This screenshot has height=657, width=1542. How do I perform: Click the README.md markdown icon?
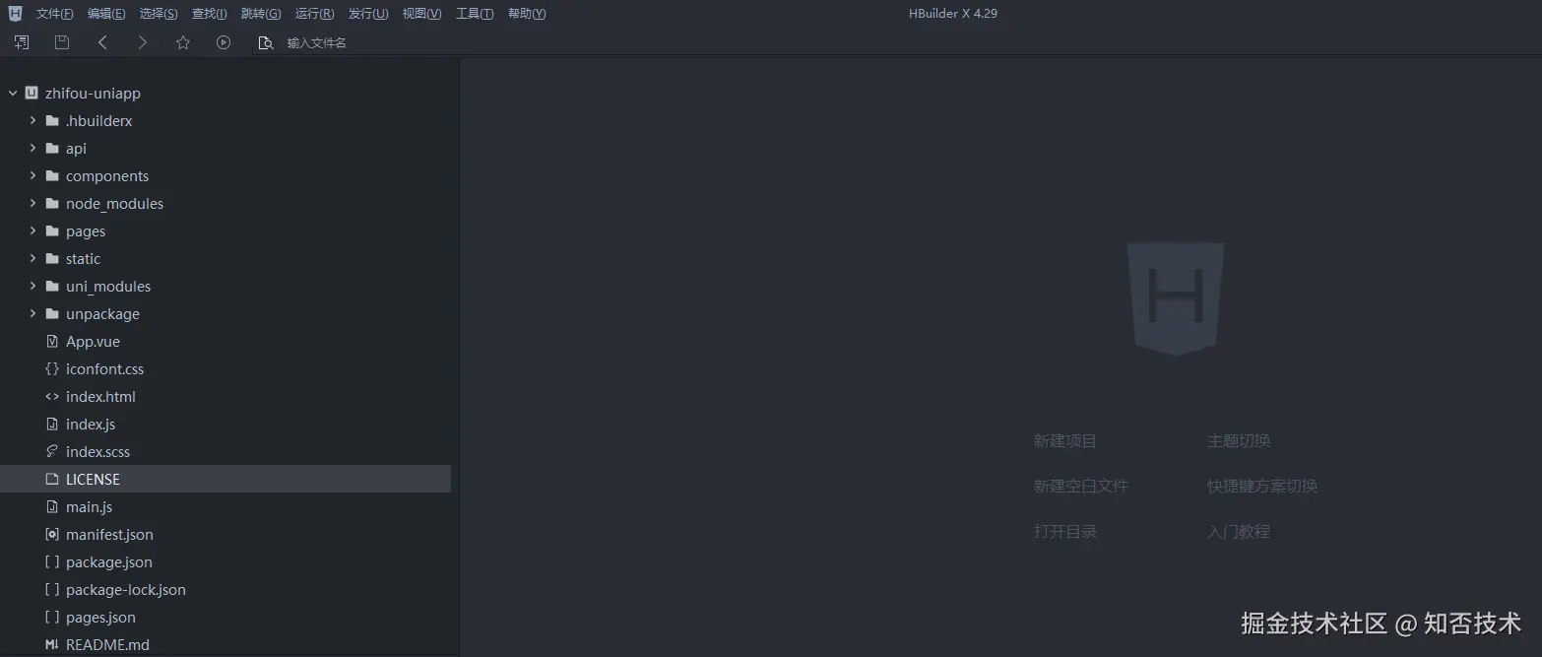click(52, 644)
